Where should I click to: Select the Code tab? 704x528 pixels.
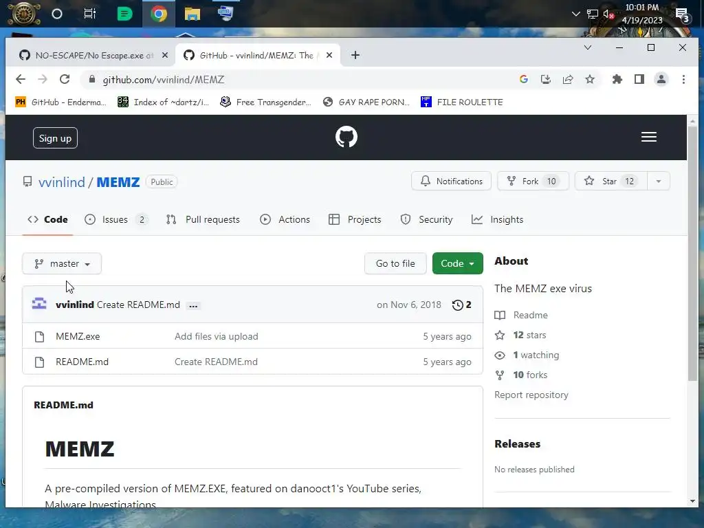[x=47, y=219]
